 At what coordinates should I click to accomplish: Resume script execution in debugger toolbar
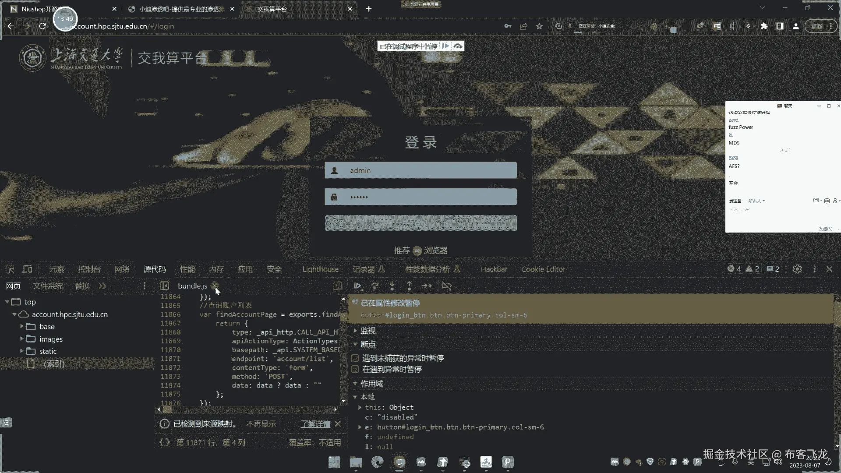click(358, 286)
